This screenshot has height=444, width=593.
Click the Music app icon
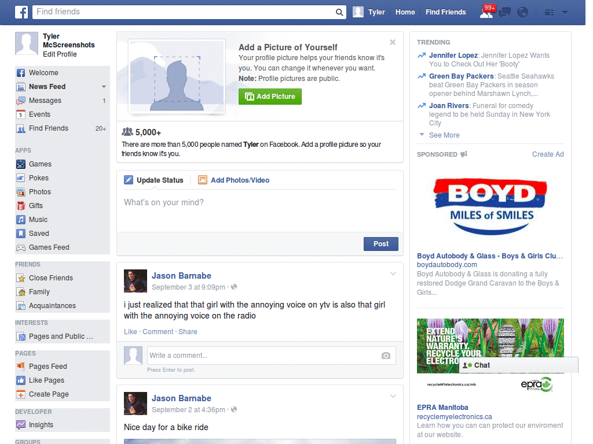(21, 220)
